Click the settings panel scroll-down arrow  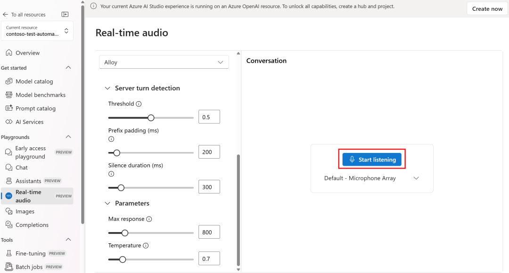point(238,269)
